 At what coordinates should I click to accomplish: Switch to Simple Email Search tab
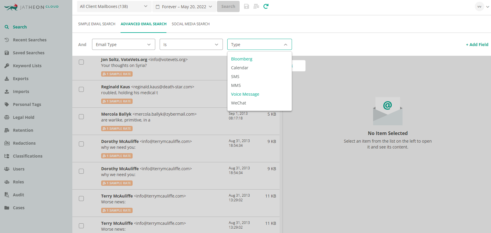tap(97, 24)
